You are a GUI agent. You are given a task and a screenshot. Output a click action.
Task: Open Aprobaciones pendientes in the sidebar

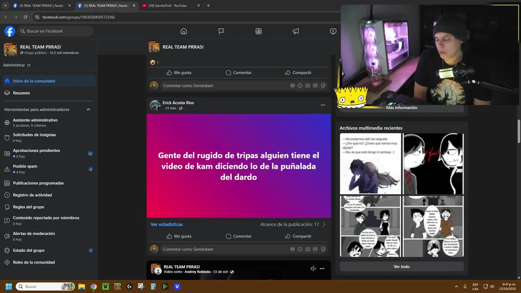49,153
